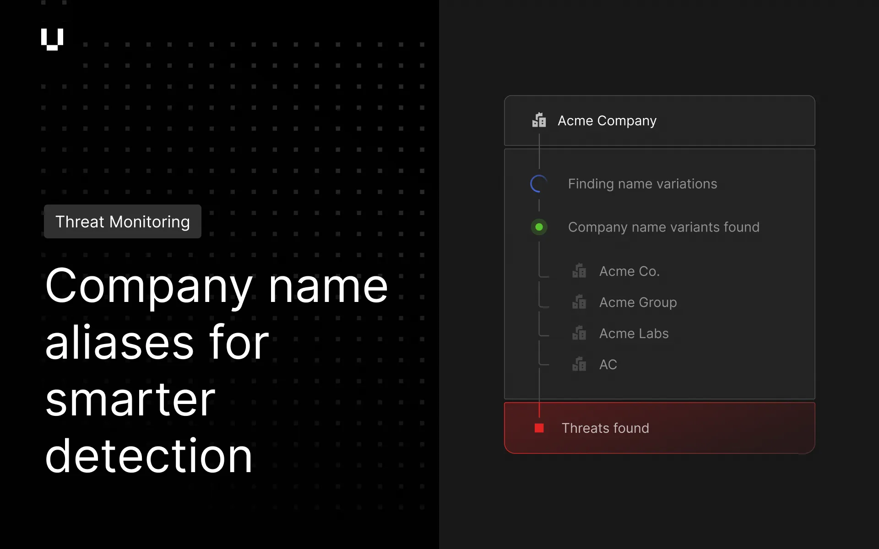Click the Acme Company title text
The height and width of the screenshot is (549, 879).
coord(607,121)
